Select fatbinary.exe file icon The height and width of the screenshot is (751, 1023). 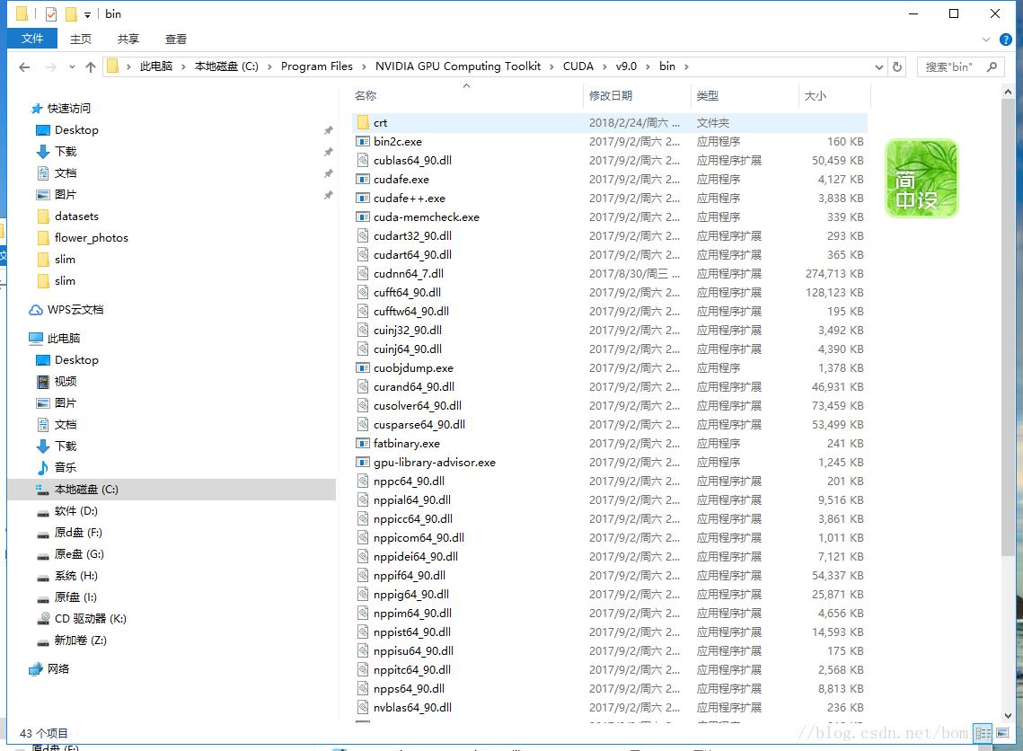coord(363,443)
